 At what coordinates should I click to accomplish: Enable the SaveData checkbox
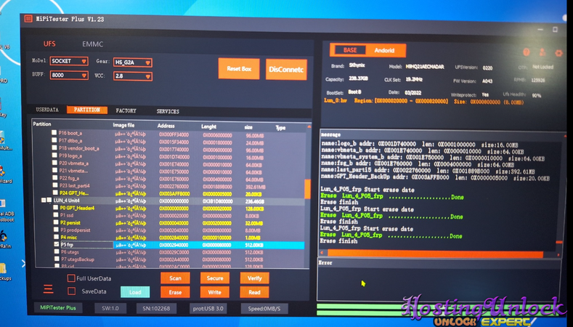(70, 291)
